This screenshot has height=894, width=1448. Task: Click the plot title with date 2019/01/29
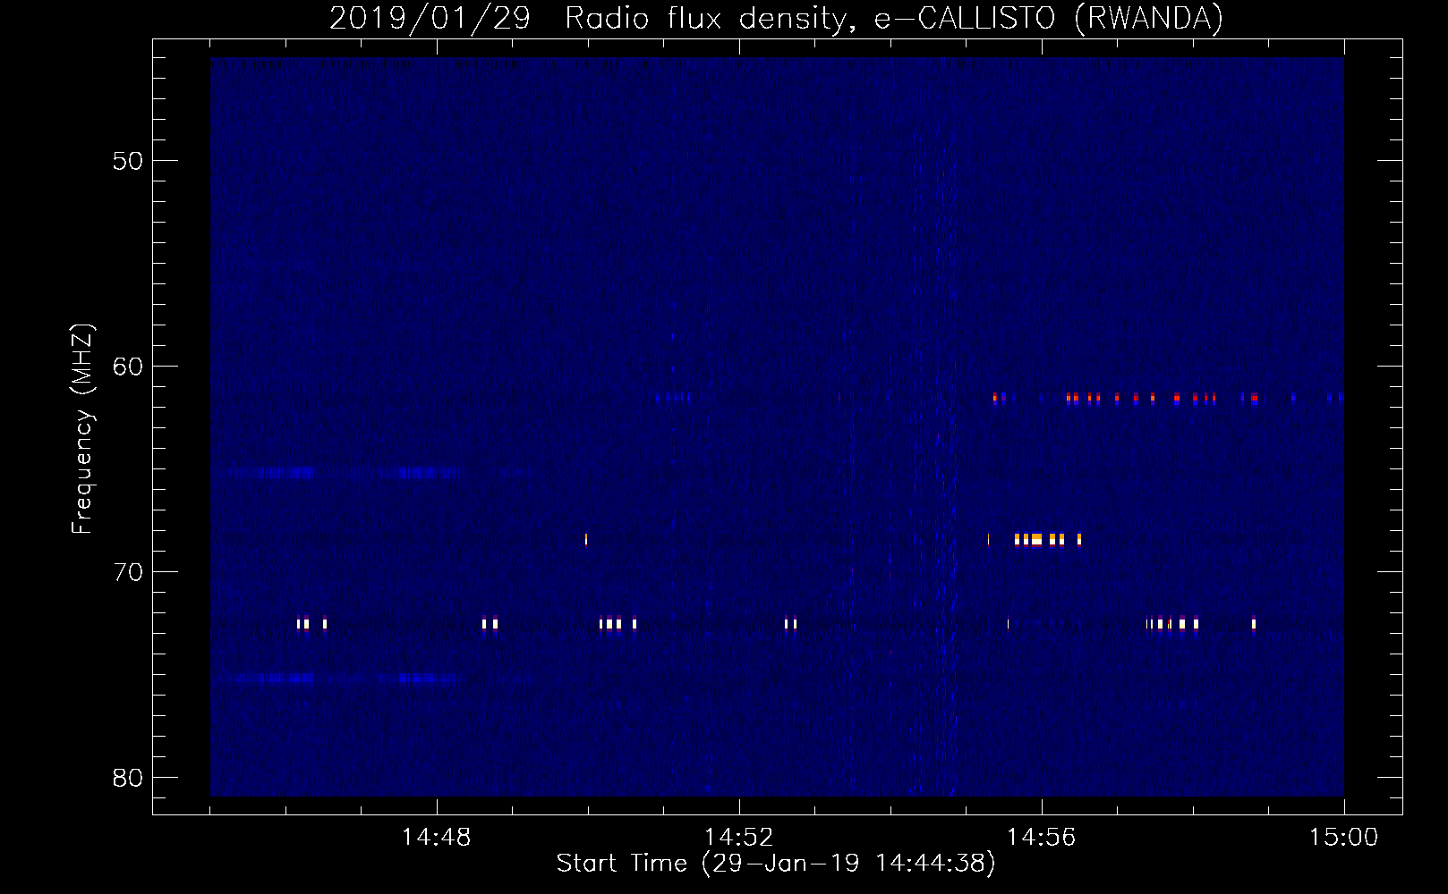pos(776,18)
